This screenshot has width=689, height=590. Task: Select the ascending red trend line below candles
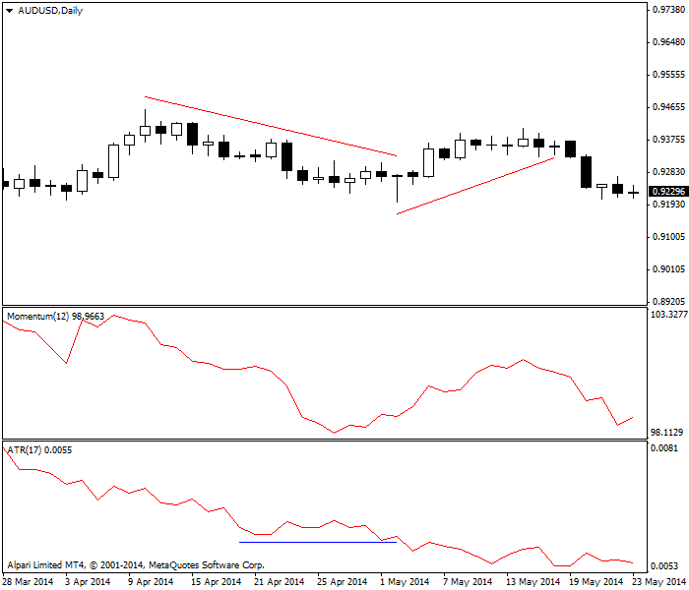click(475, 185)
